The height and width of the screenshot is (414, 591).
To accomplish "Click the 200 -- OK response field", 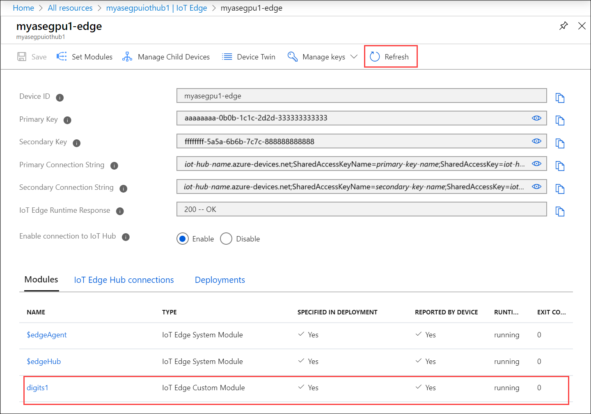I will [362, 209].
